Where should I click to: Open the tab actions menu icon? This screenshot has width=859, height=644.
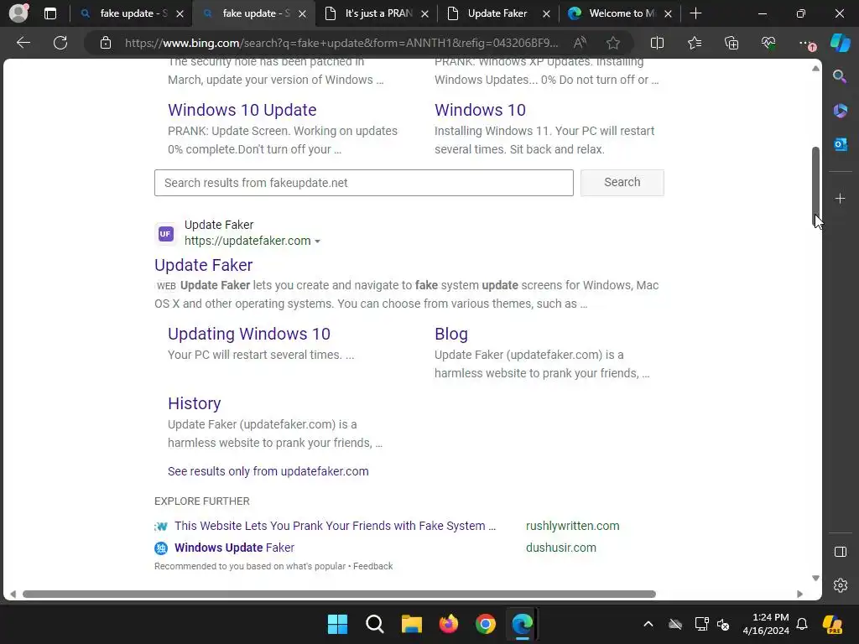click(x=50, y=13)
